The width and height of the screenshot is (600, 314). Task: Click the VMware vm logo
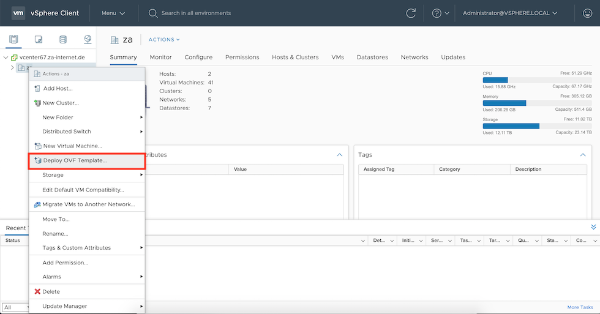[x=18, y=13]
